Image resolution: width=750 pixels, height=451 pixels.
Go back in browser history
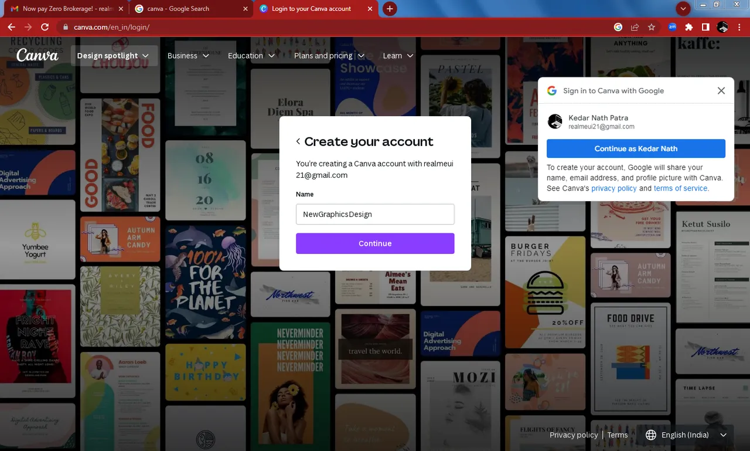(x=11, y=27)
